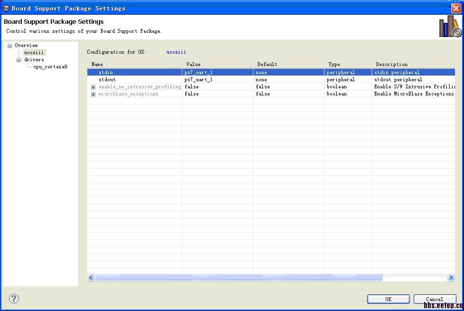The height and width of the screenshot is (311, 464).
Task: Click the books and gear BSP icon
Action: pyautogui.click(x=450, y=27)
